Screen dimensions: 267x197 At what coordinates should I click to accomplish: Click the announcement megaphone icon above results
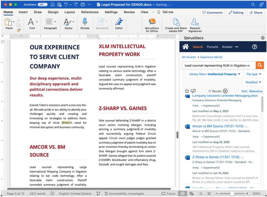pos(193,91)
